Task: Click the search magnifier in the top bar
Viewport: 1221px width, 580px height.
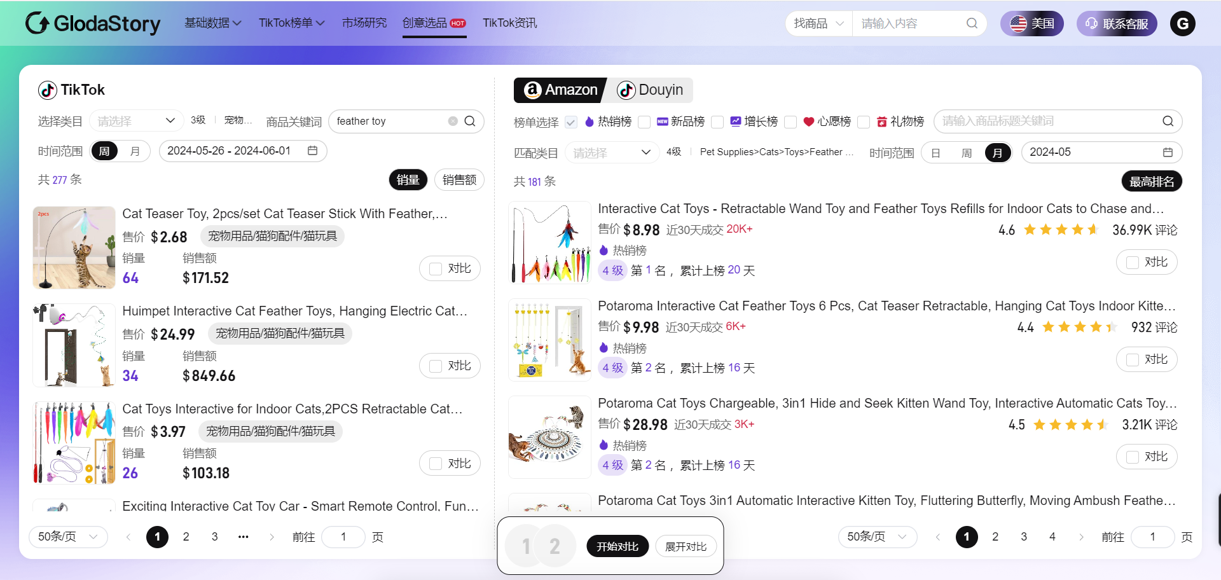Action: point(972,24)
